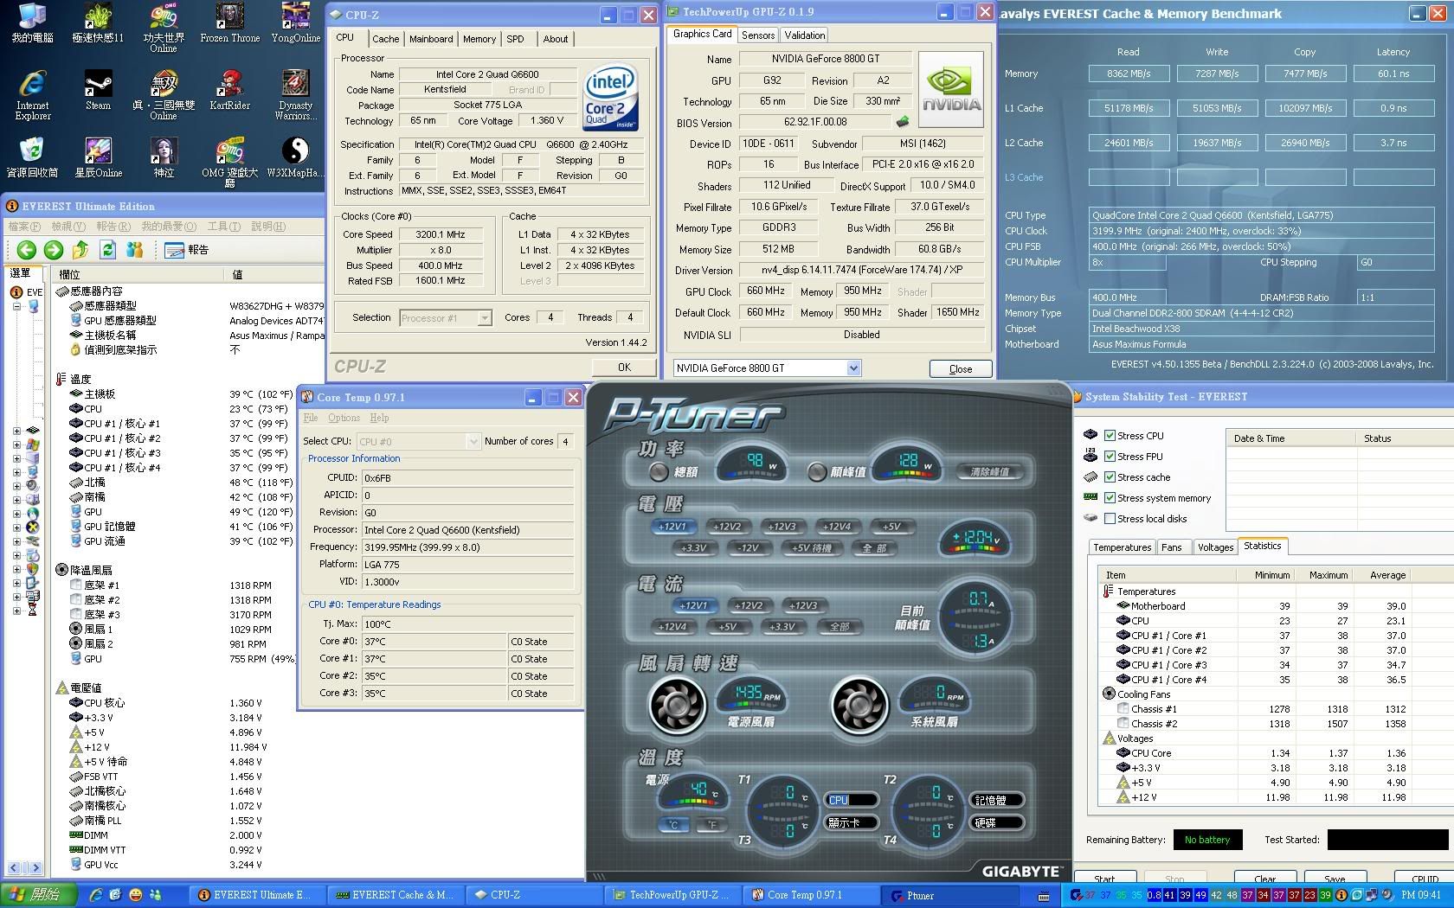This screenshot has height=908, width=1454.
Task: Click the Intel Core 2 Quad logo in CPU-Z
Action: click(x=611, y=98)
